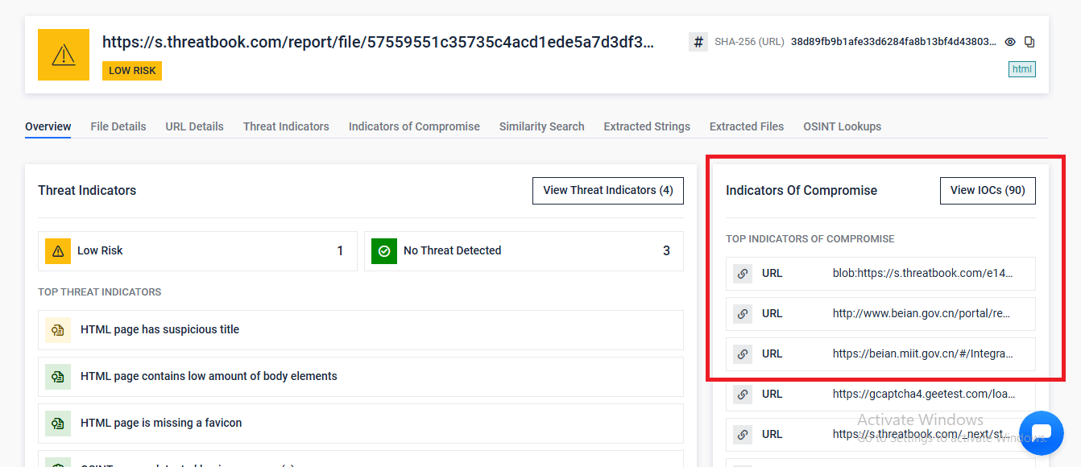Open the OSINT Lookups tab
The image size is (1081, 467).
842,126
